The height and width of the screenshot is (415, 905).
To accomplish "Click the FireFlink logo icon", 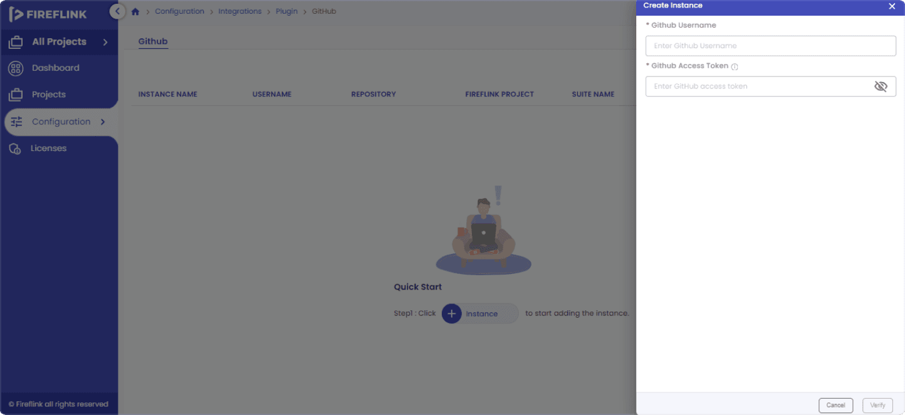I will 16,14.
